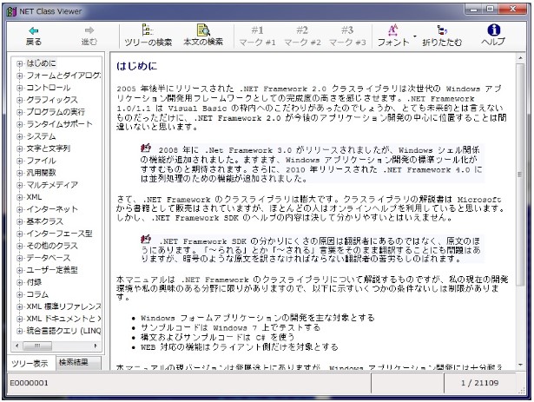Maximize the NET Class Viewer window
534x402 pixels.
(x=490, y=10)
